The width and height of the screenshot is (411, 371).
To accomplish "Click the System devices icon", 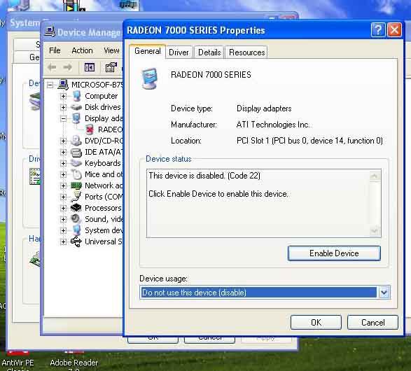I will 76,230.
